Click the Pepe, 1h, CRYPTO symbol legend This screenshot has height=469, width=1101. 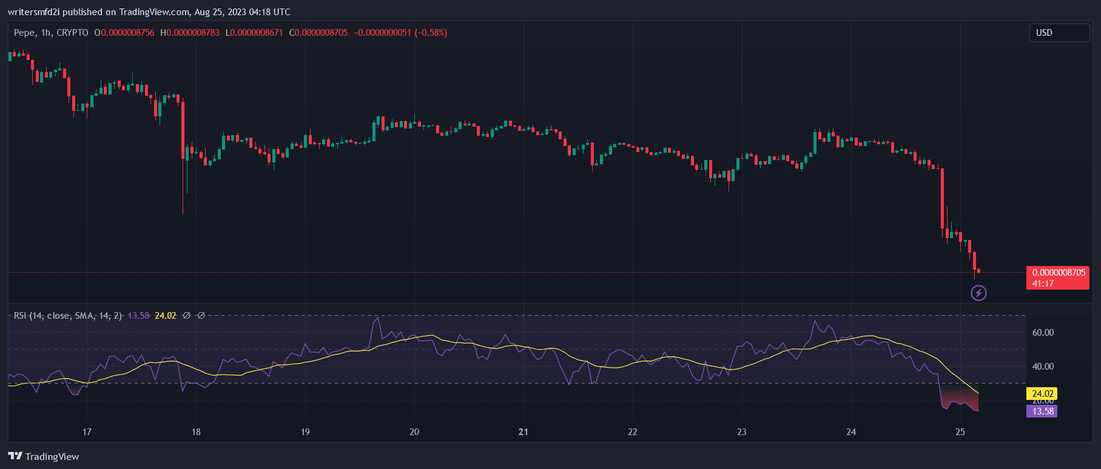51,33
